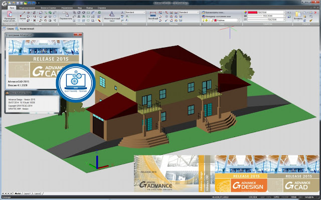The image size is (321, 200).
Task: Select the Circle tool in Черчение panel
Action: [x=28, y=13]
